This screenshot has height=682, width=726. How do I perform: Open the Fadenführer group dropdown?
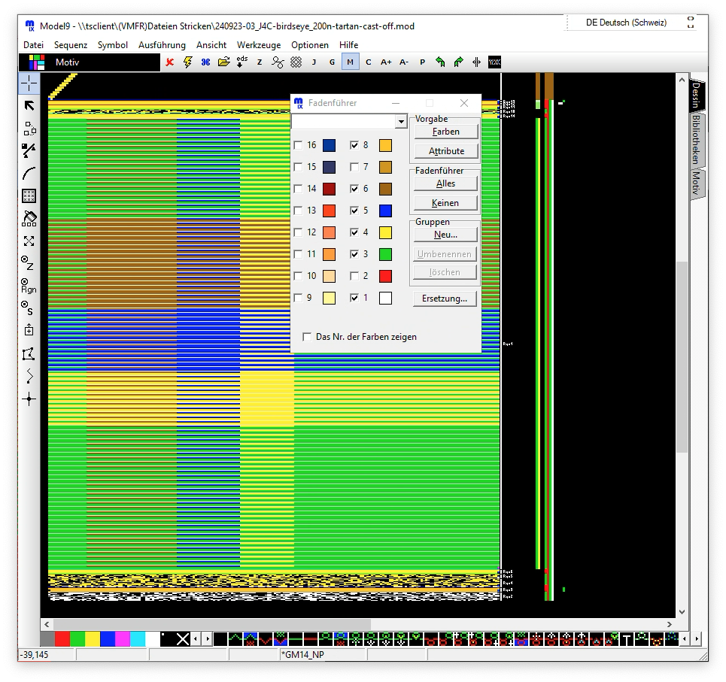click(399, 122)
